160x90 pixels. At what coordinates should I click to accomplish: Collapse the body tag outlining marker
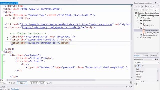pyautogui.click(x=4, y=52)
